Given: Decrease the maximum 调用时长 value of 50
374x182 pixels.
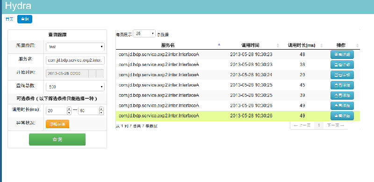Looking at the screenshot, I should pyautogui.click(x=101, y=112).
